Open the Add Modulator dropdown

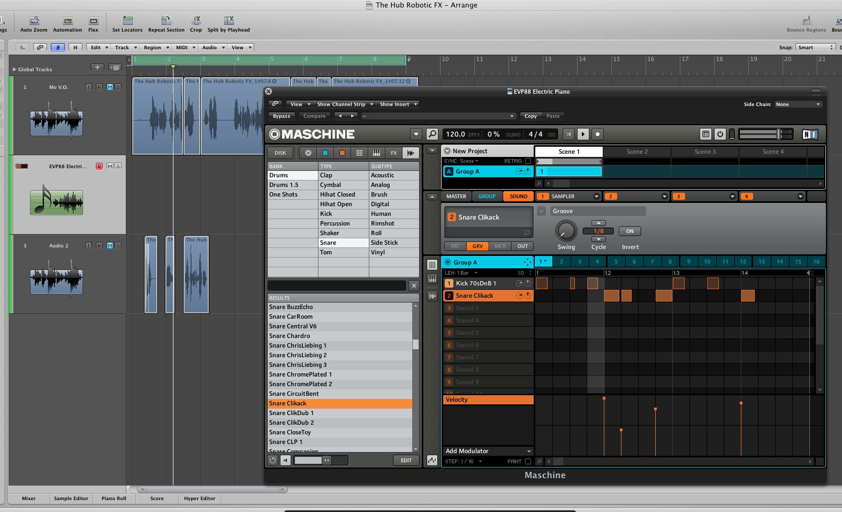488,451
